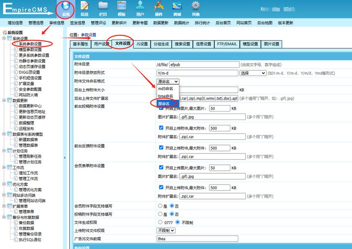Open 增加工作流 in the sidebar tree

pyautogui.click(x=28, y=173)
